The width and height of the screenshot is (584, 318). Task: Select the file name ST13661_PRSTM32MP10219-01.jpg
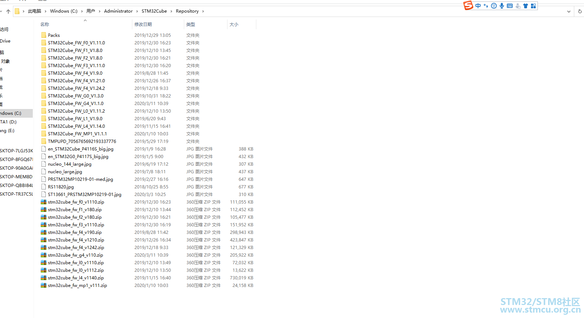[85, 194]
